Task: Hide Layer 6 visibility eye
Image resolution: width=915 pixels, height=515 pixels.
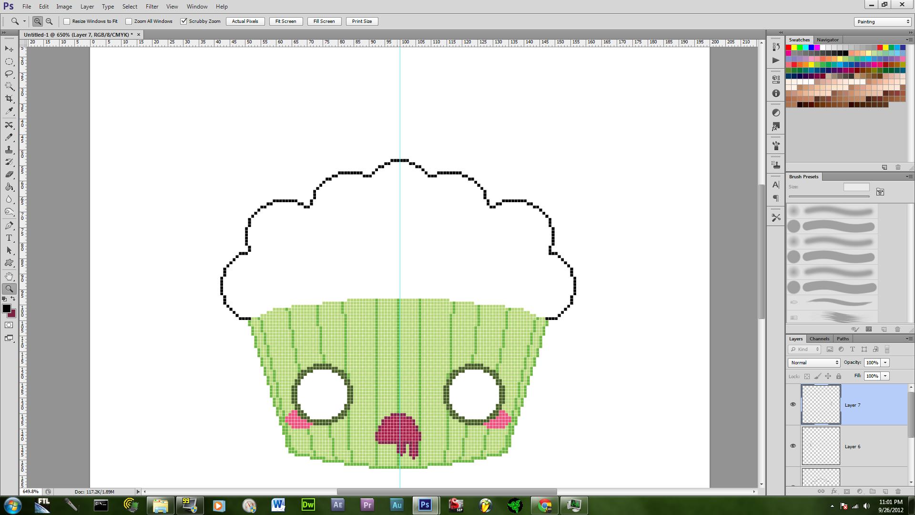Action: click(793, 446)
